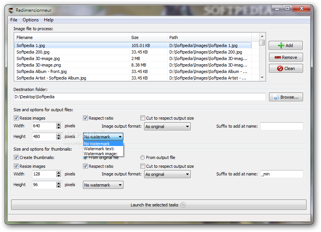Select row 'Softpedia 3D-image.jpg'

coord(133,58)
